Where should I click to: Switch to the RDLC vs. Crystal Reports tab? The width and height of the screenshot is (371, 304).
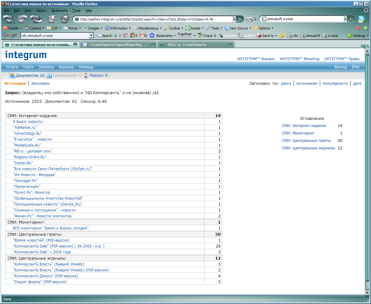196,45
